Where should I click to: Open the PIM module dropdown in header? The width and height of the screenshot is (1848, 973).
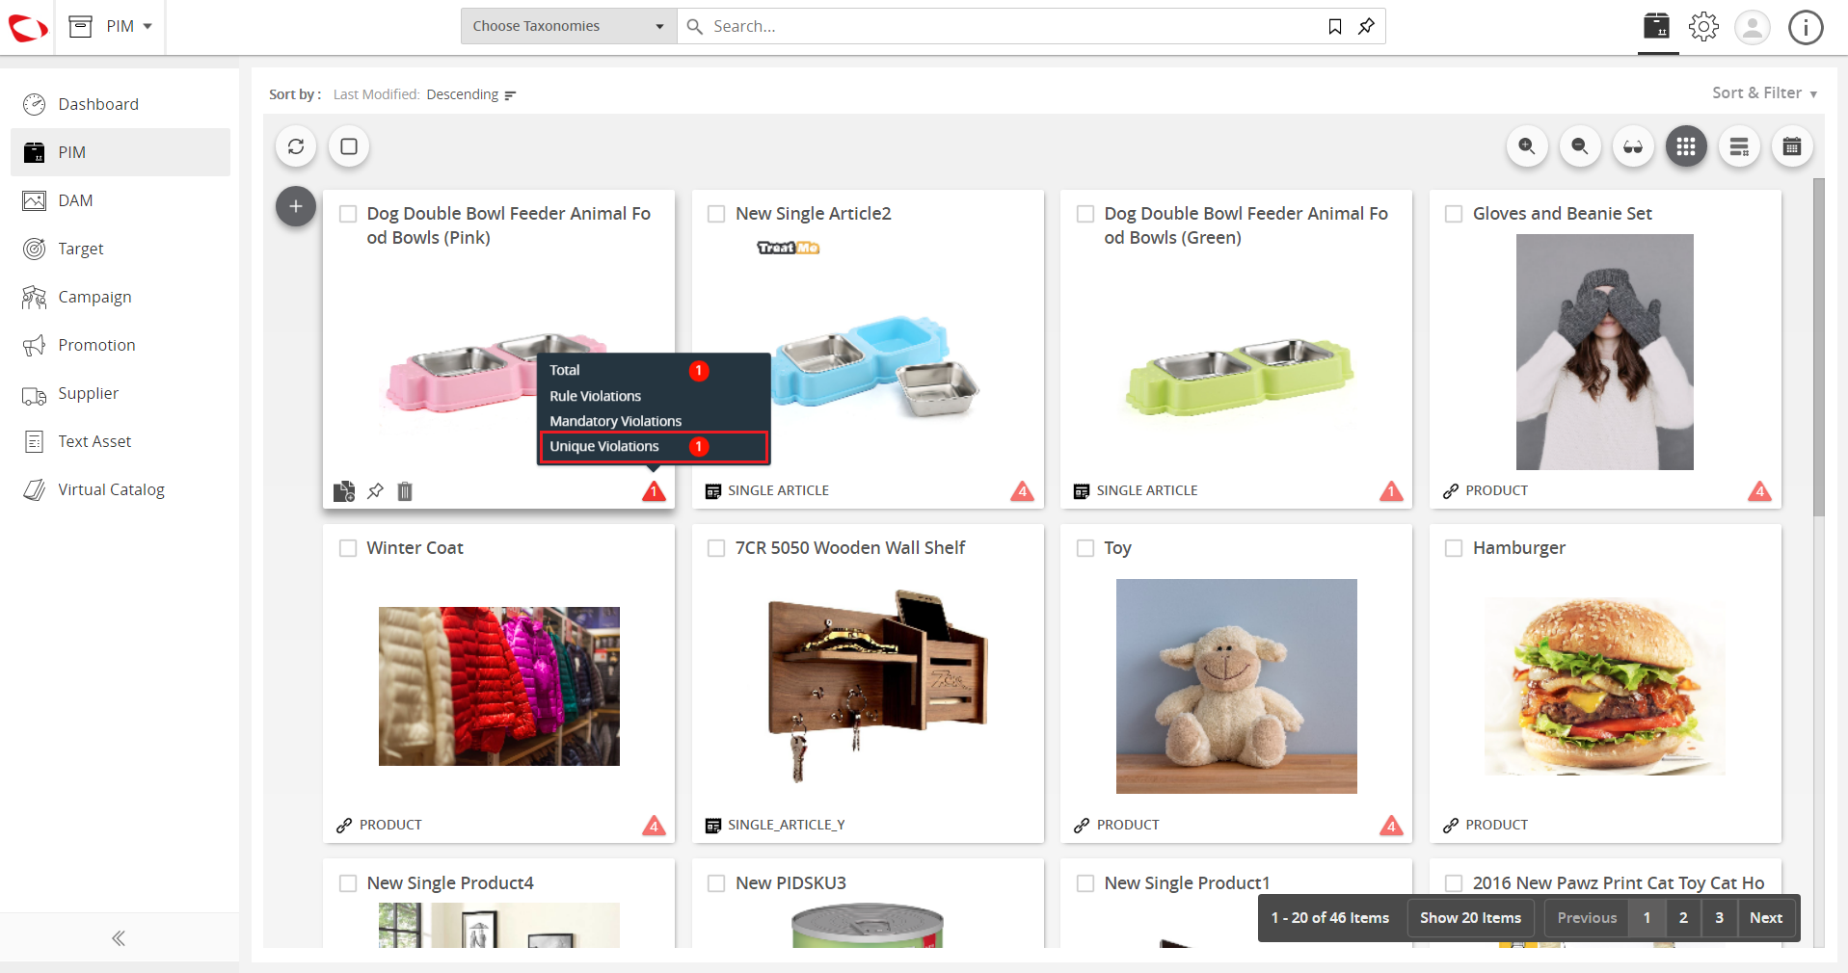(129, 26)
